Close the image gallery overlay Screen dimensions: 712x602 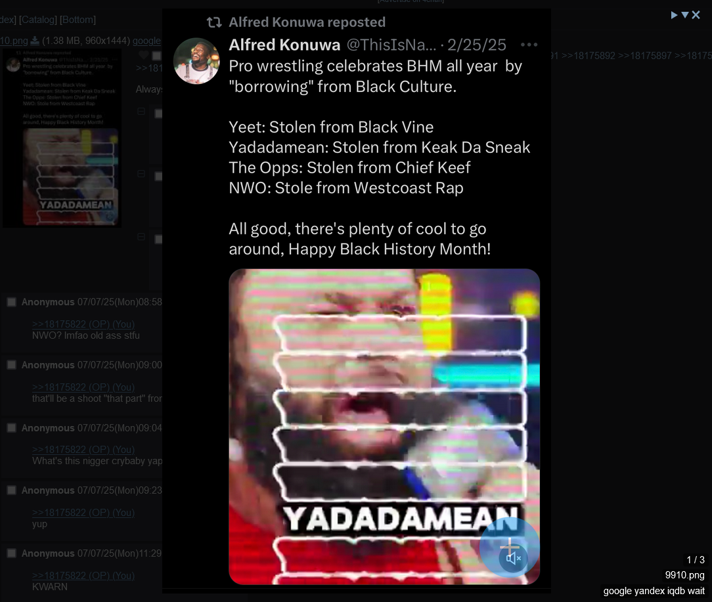click(x=696, y=15)
